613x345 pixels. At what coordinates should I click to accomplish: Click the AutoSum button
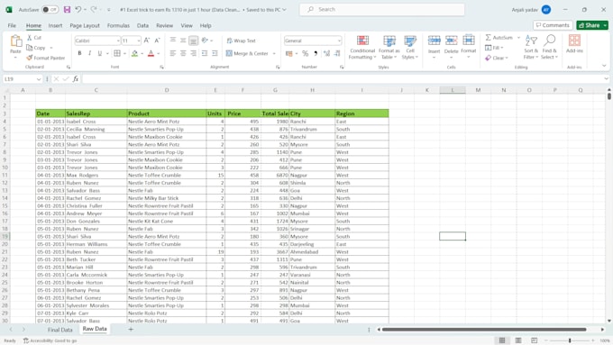(x=499, y=38)
